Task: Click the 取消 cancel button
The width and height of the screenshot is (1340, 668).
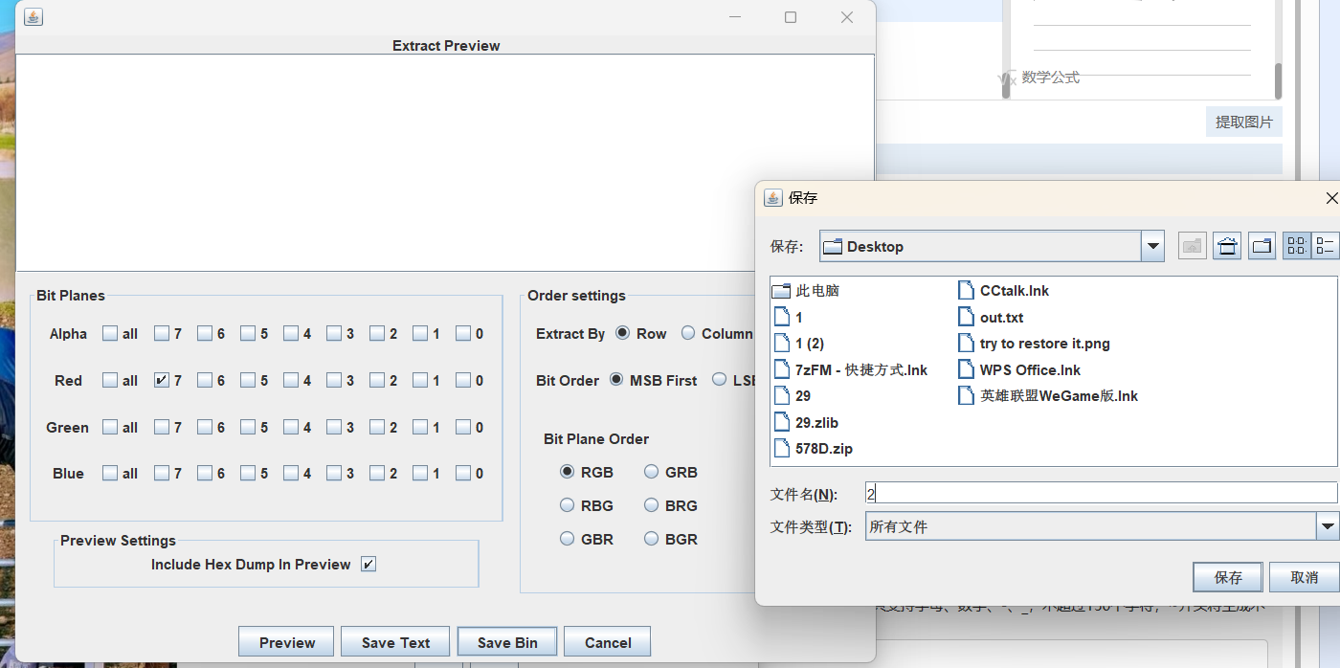Action: tap(1305, 577)
